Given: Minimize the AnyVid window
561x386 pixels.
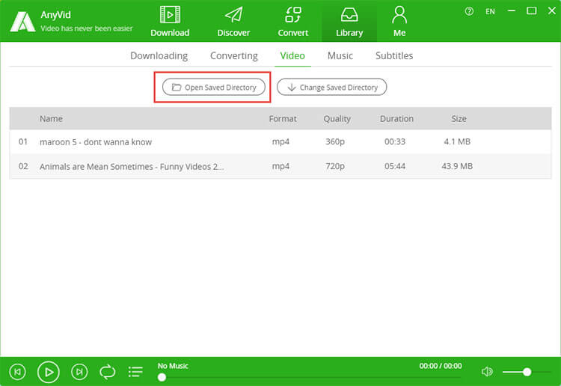Looking at the screenshot, I should (x=512, y=11).
